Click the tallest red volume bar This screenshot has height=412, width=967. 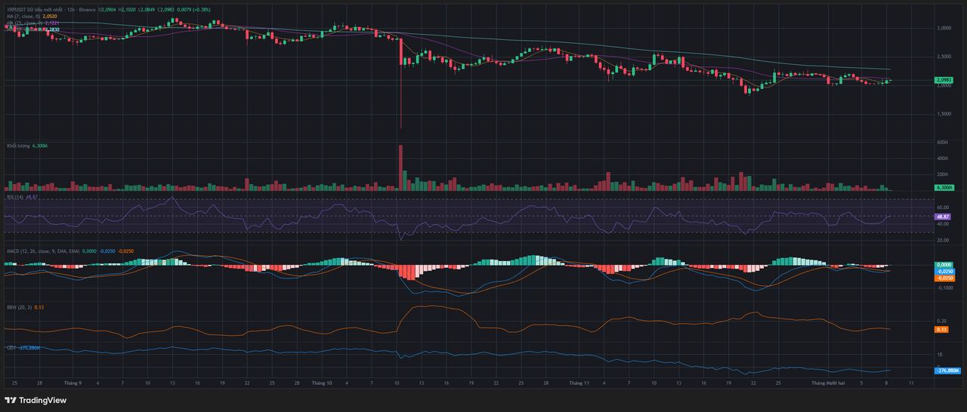coord(400,167)
